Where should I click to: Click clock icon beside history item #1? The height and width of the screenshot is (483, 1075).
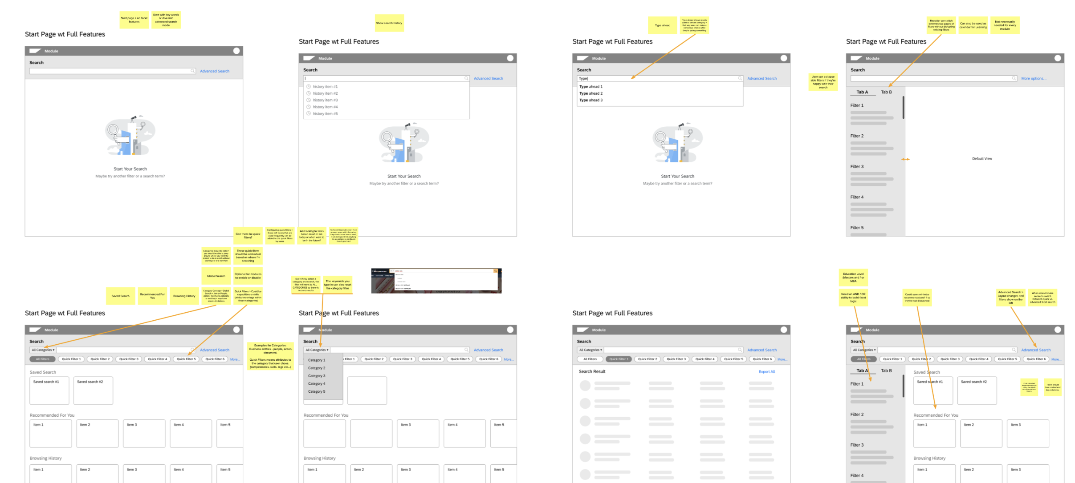point(308,87)
